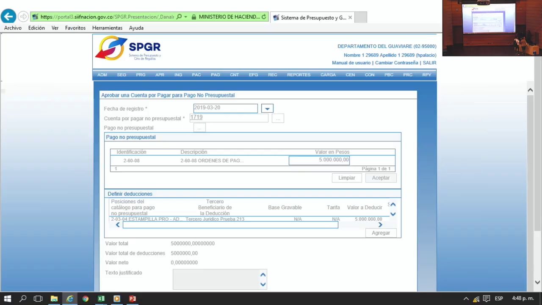Open the Fecha de registro date dropdown
Viewport: 542px width, 305px height.
(267, 108)
